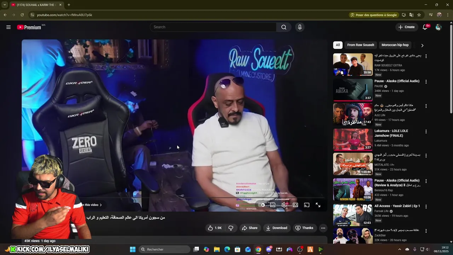The height and width of the screenshot is (255, 453).
Task: Download the video
Action: click(277, 228)
